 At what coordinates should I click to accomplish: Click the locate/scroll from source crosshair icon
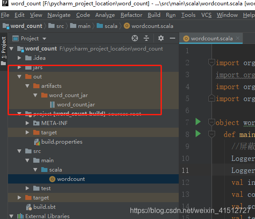click(135, 39)
